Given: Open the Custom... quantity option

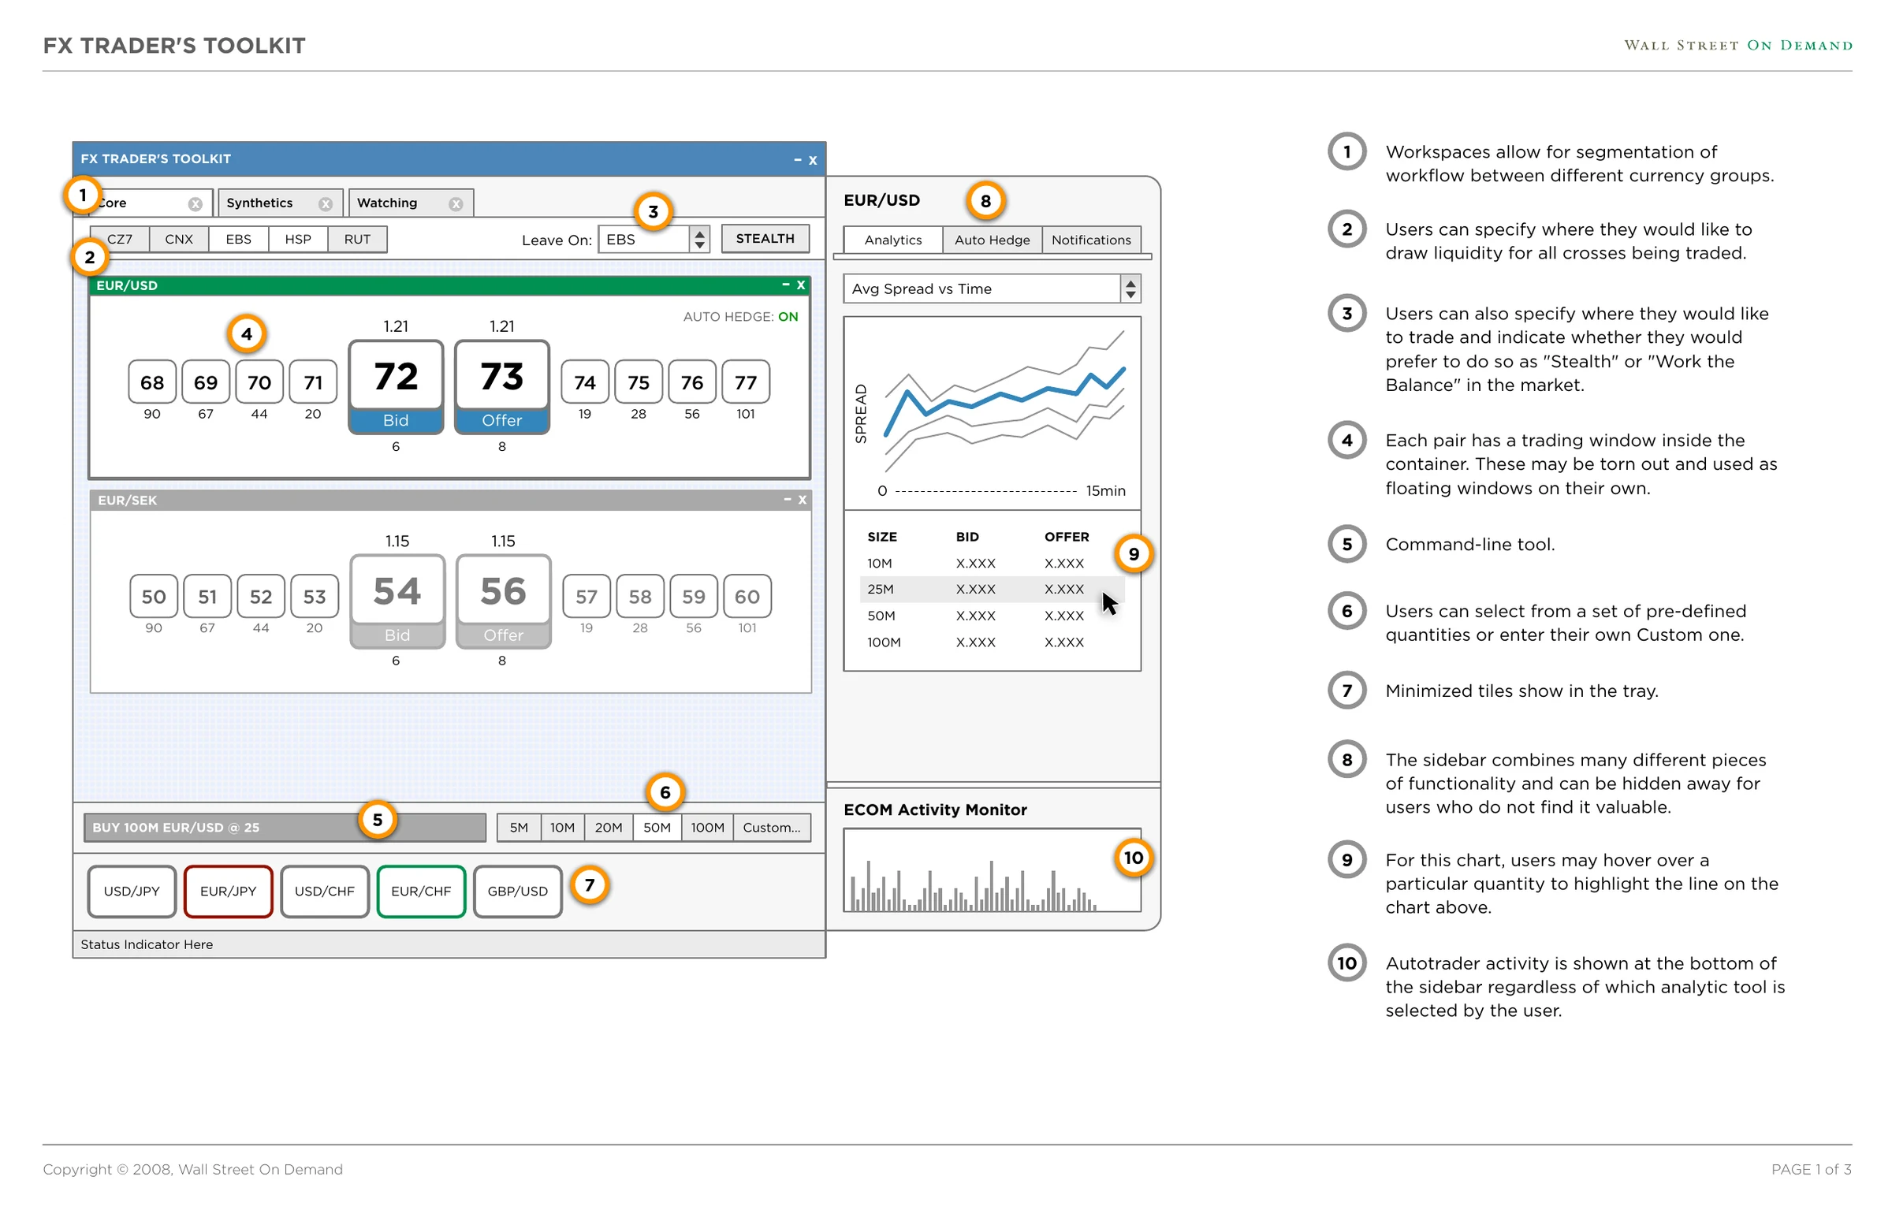Looking at the screenshot, I should pos(772,828).
